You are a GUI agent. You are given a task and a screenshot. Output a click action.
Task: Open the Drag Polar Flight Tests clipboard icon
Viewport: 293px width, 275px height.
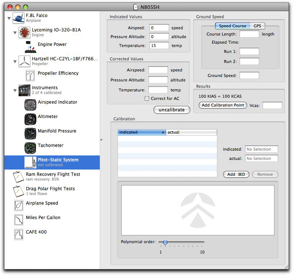(19, 191)
